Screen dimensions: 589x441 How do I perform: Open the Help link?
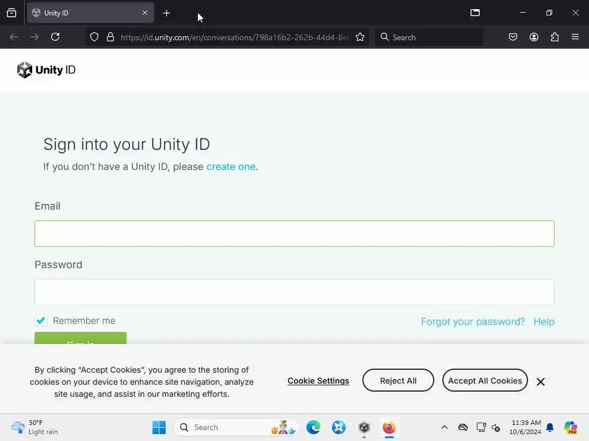tap(544, 322)
